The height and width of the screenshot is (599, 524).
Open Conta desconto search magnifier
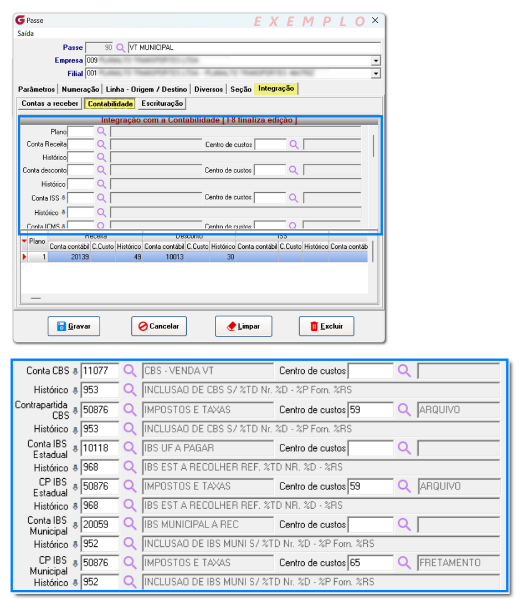101,170
